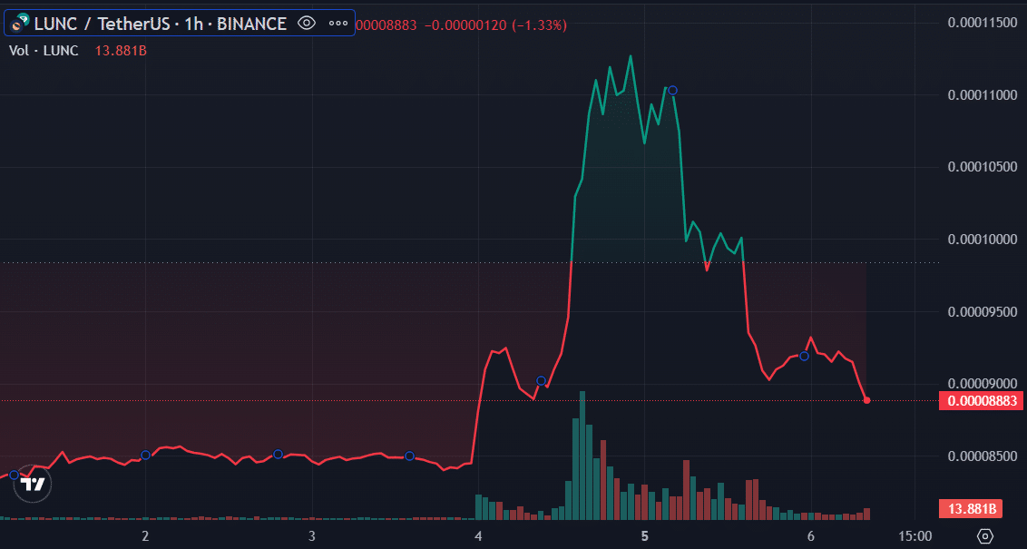Click the 0.00010500 price axis label
The height and width of the screenshot is (549, 1027).
983,167
